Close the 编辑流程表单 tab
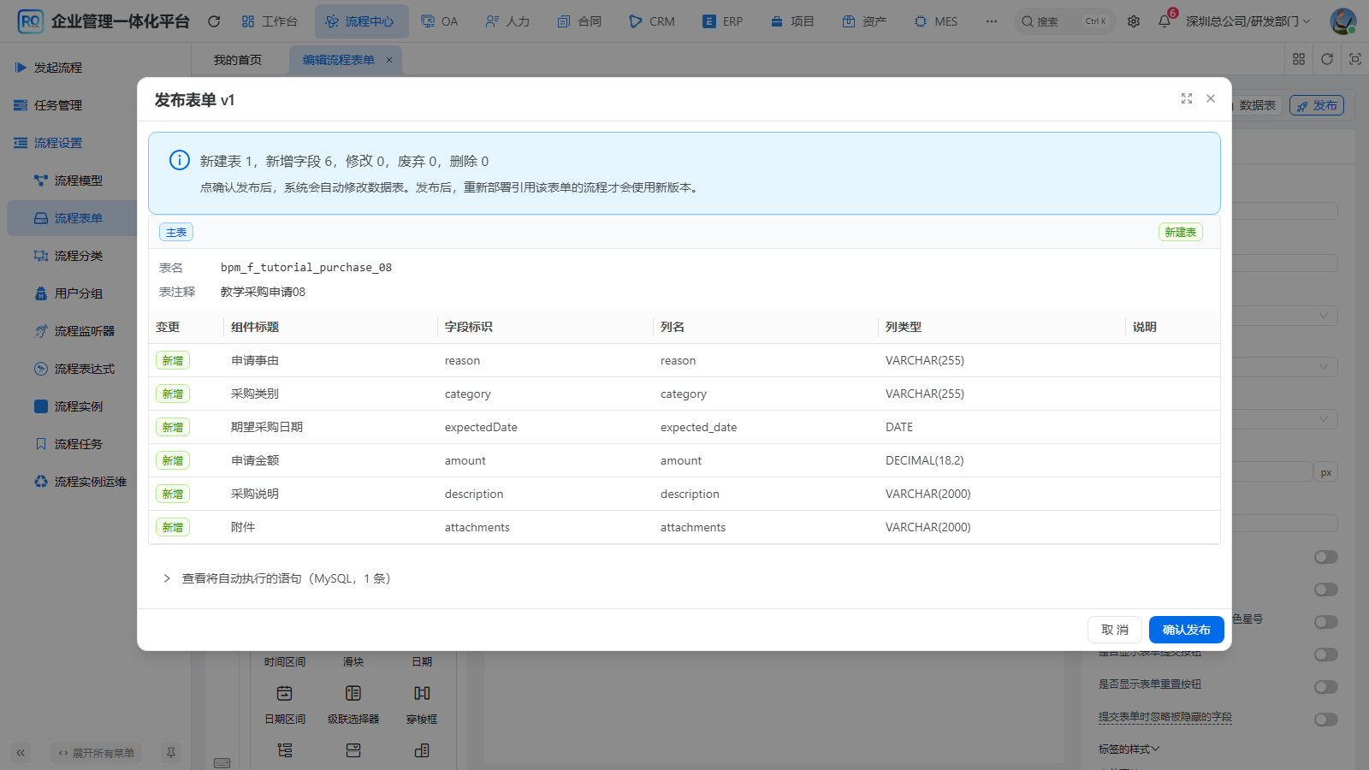Image resolution: width=1369 pixels, height=770 pixels. tap(389, 60)
